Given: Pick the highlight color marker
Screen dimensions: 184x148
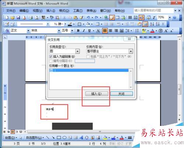Looking at the screenshot, I should tap(144, 31).
